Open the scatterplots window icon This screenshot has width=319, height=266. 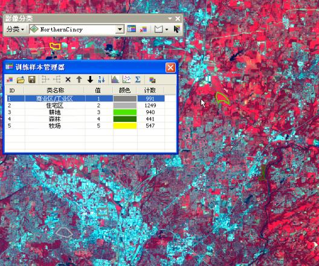coord(126,80)
